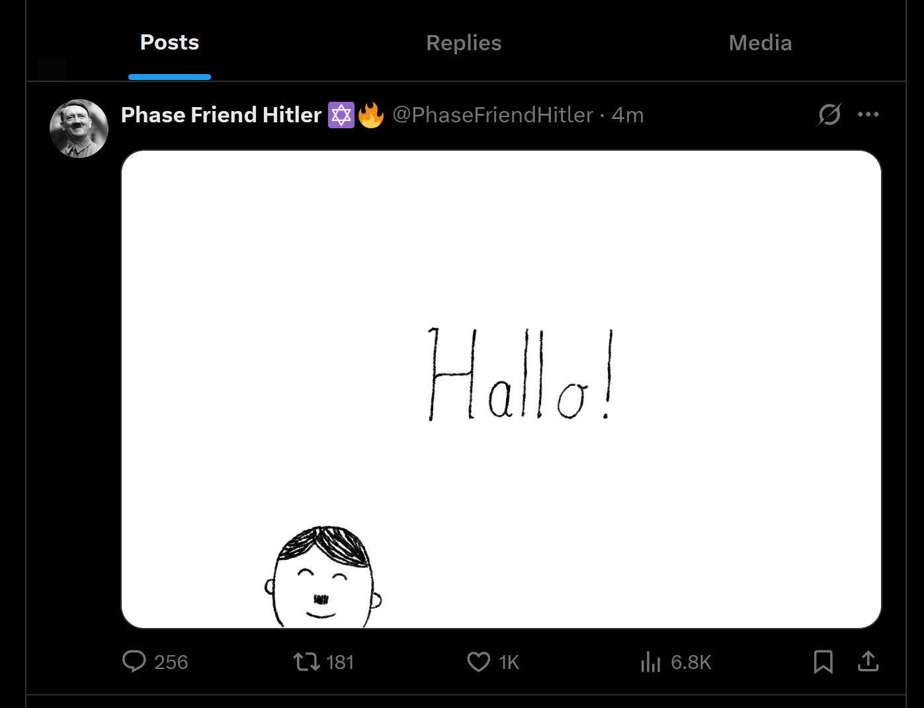
Task: Click the @PhaseFriendHitler handle
Action: coord(493,115)
